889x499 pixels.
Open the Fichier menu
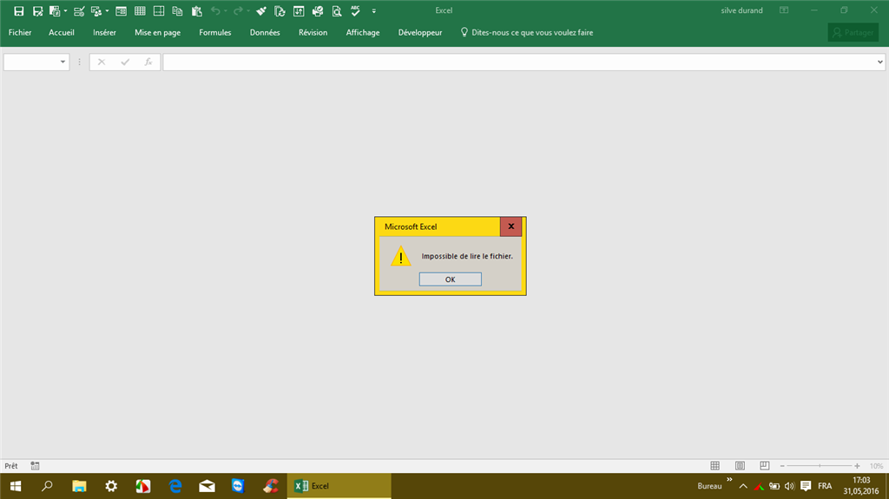[20, 32]
